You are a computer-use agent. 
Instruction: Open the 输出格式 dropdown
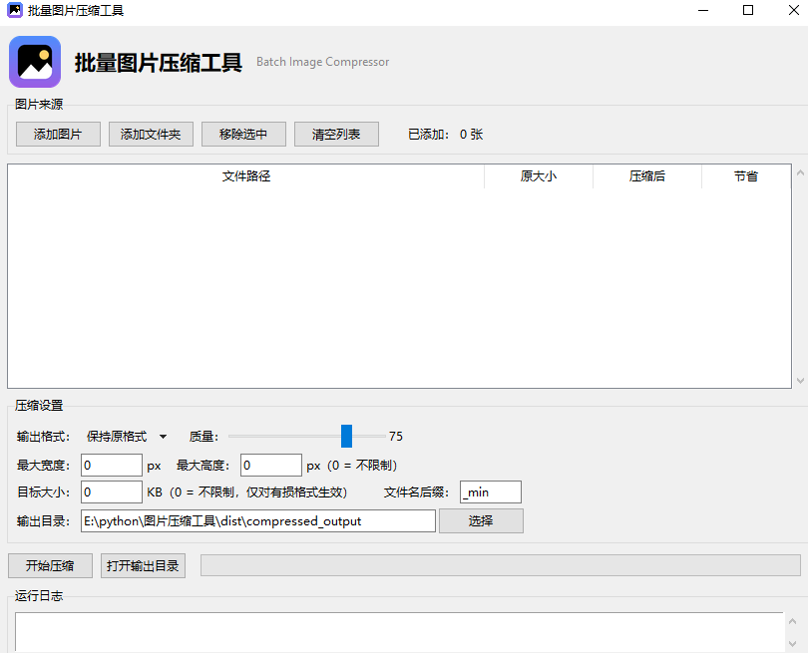127,437
